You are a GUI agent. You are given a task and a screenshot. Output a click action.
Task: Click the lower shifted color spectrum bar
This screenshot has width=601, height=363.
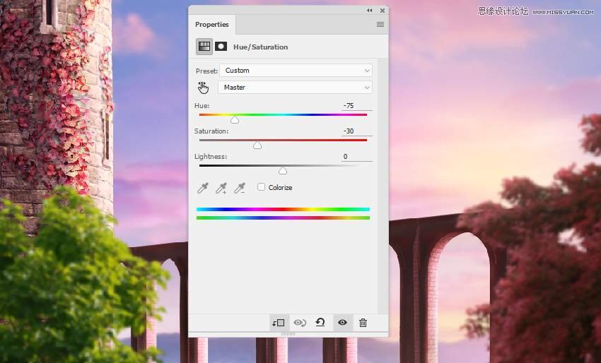pos(284,218)
